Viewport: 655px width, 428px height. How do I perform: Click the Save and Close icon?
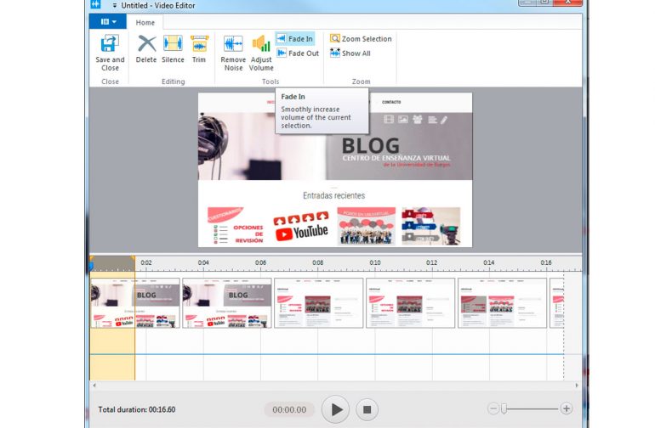(x=110, y=44)
